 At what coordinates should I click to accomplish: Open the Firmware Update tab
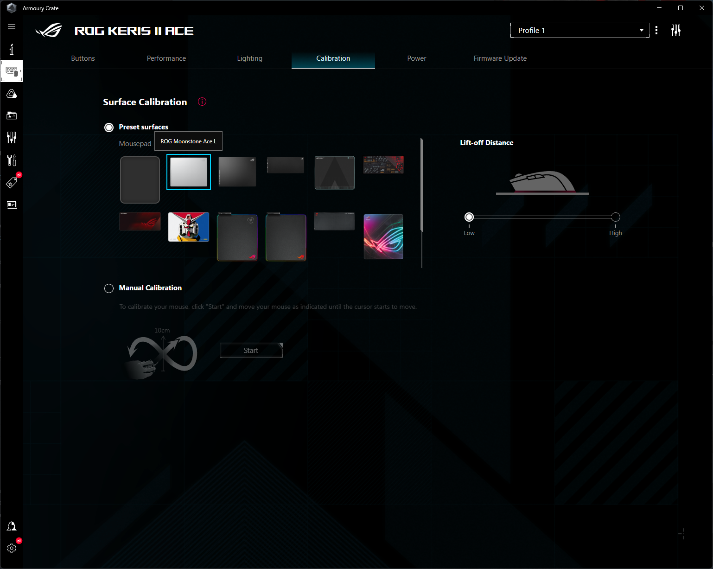[x=500, y=58]
